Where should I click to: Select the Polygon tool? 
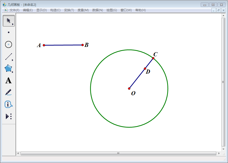[x=8, y=68]
